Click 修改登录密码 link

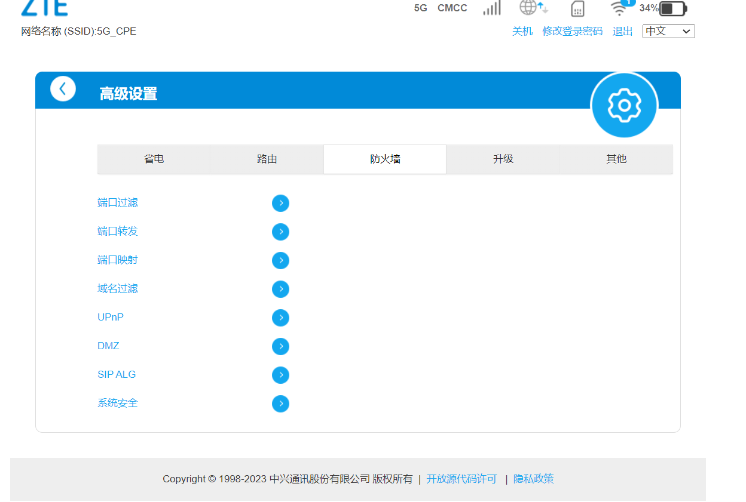pos(572,31)
